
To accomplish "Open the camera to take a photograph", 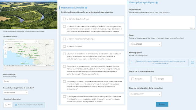I will 193,62.
